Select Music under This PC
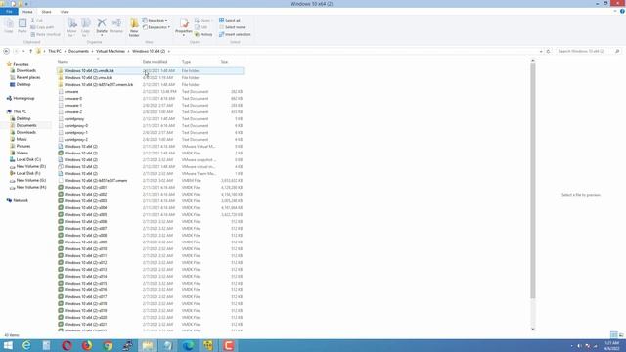This screenshot has height=352, width=626. [x=22, y=139]
